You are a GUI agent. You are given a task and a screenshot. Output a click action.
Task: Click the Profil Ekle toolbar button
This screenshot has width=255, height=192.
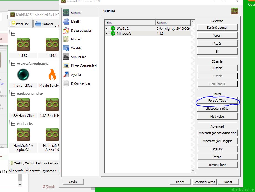point(21,24)
